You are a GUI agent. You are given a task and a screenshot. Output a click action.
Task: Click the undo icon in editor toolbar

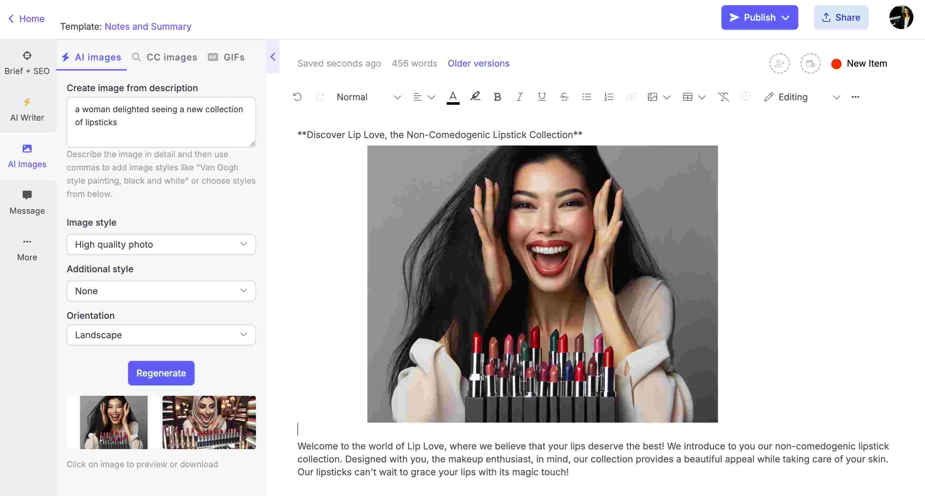click(x=297, y=97)
